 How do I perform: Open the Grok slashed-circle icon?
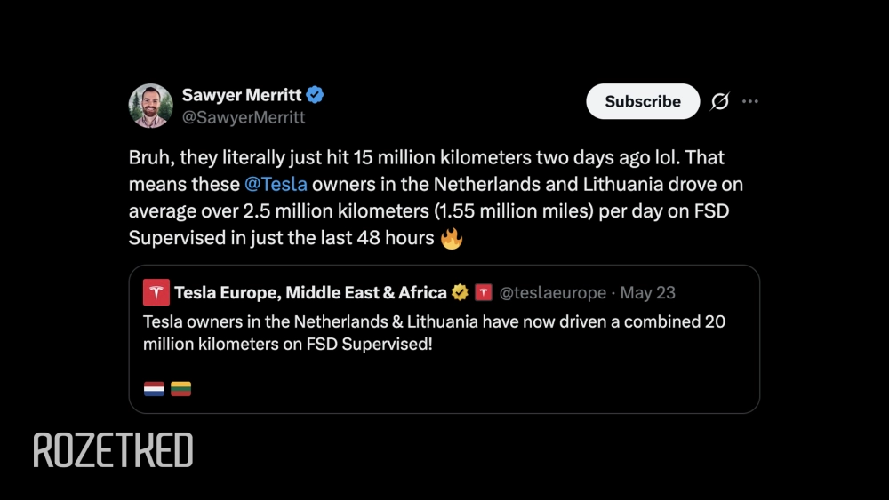719,101
